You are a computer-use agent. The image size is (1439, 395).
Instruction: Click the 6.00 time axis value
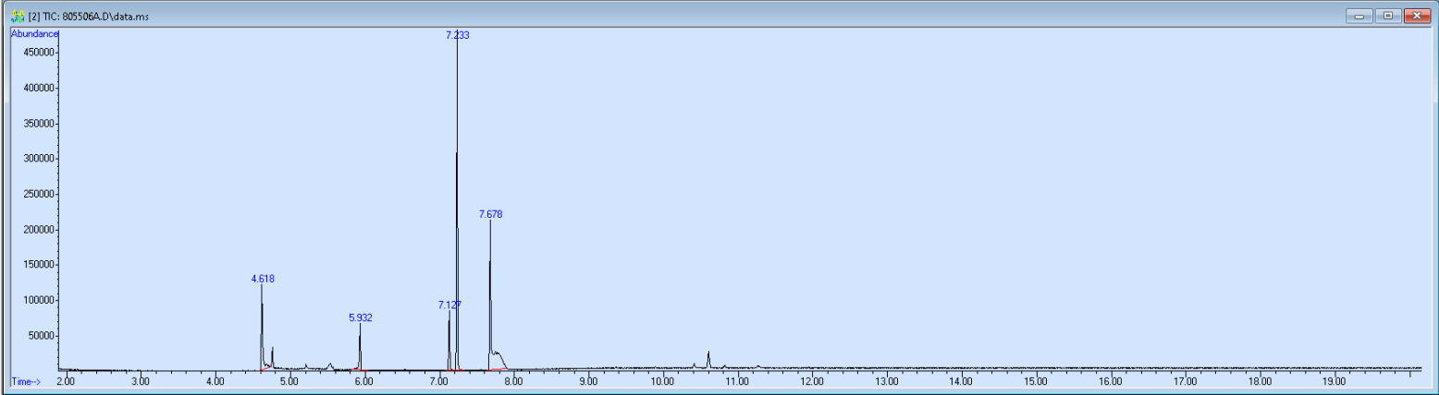[364, 380]
